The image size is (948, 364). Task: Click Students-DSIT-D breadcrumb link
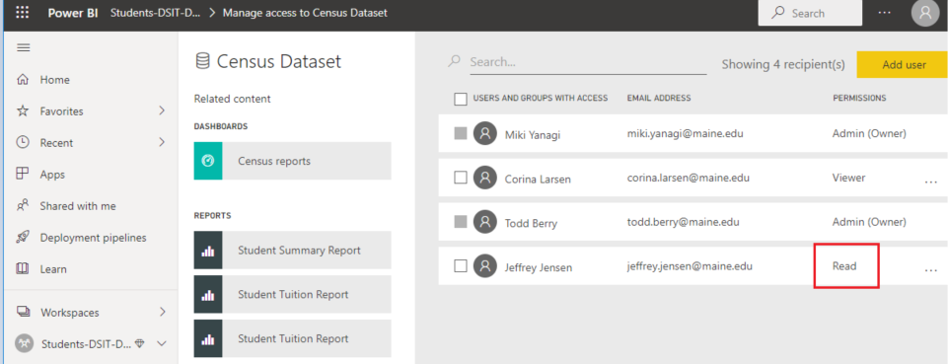click(x=156, y=13)
